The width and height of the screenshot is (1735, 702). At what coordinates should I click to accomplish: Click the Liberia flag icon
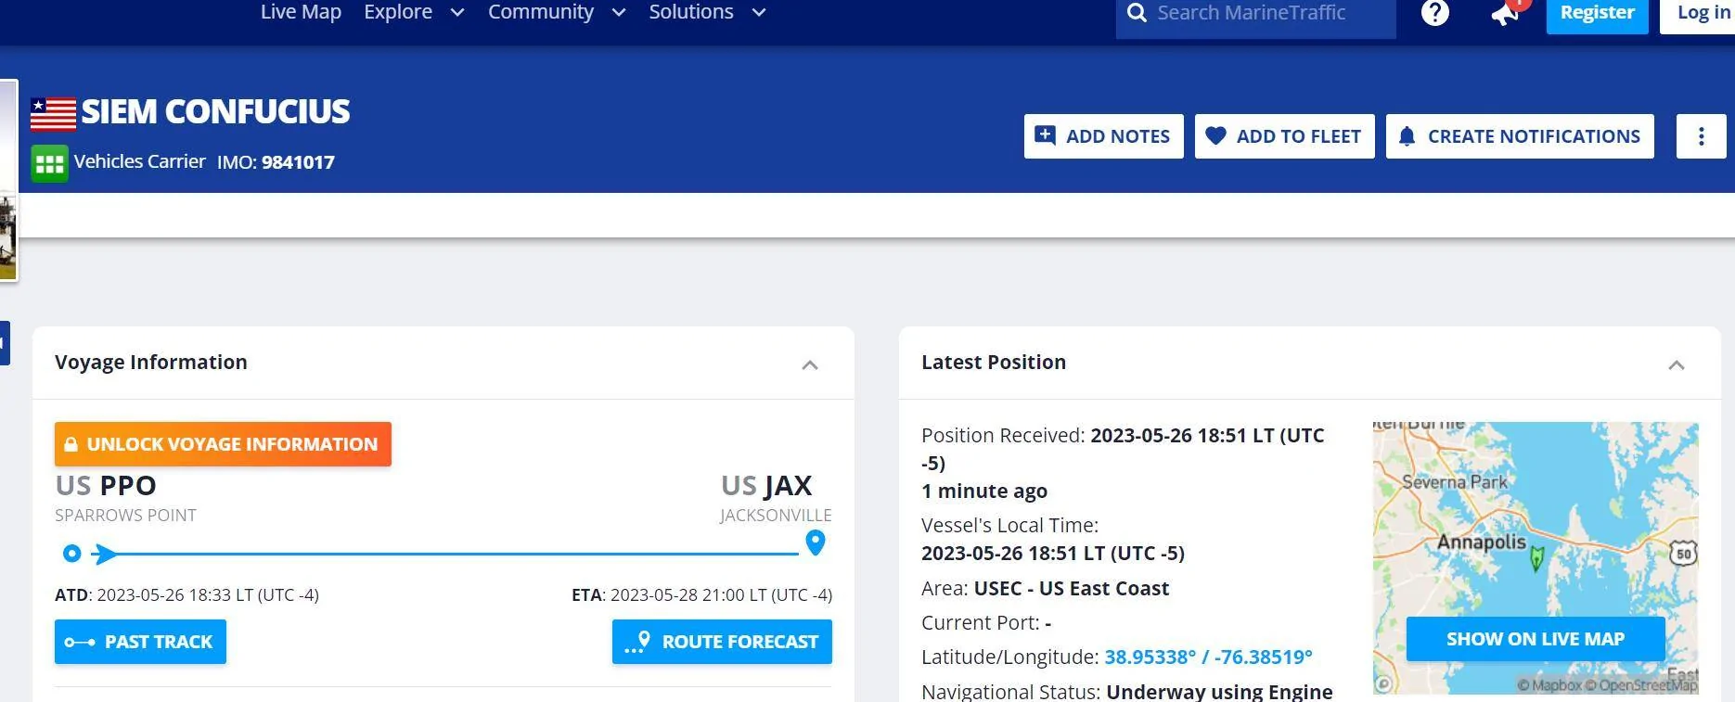tap(53, 114)
